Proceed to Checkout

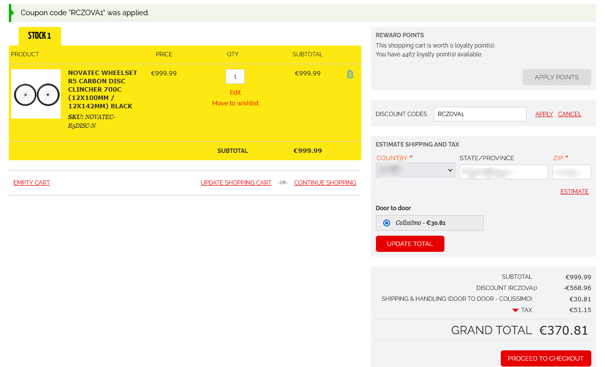tap(545, 358)
